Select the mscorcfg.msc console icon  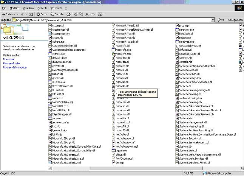pos(113,54)
